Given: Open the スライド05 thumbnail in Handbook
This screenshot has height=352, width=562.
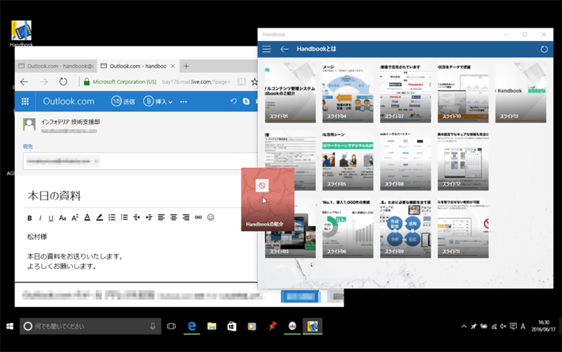Looking at the screenshot, I should pos(347,161).
